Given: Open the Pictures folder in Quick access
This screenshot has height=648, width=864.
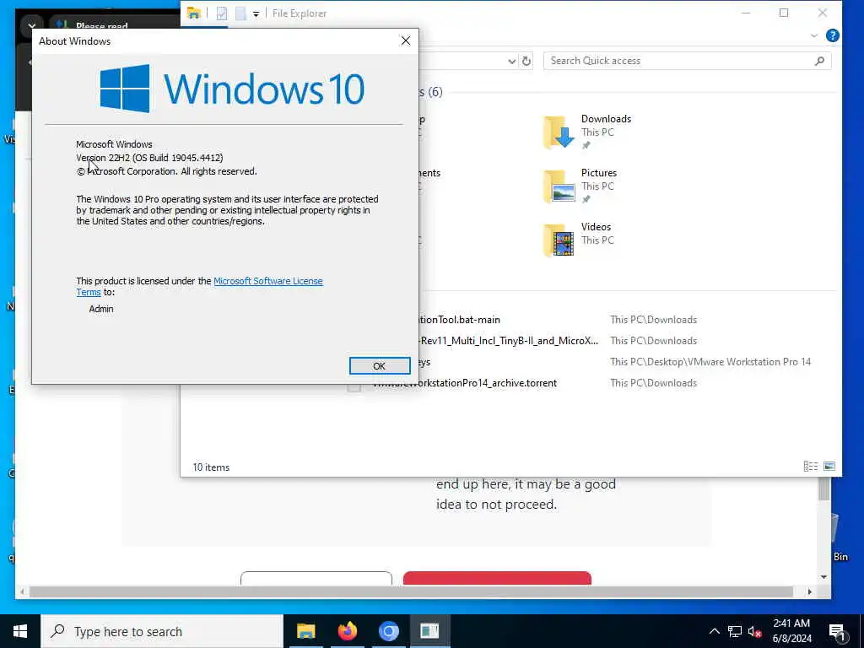Looking at the screenshot, I should coord(580,186).
